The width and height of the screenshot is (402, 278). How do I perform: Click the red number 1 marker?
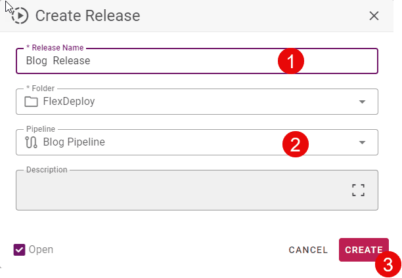[291, 61]
